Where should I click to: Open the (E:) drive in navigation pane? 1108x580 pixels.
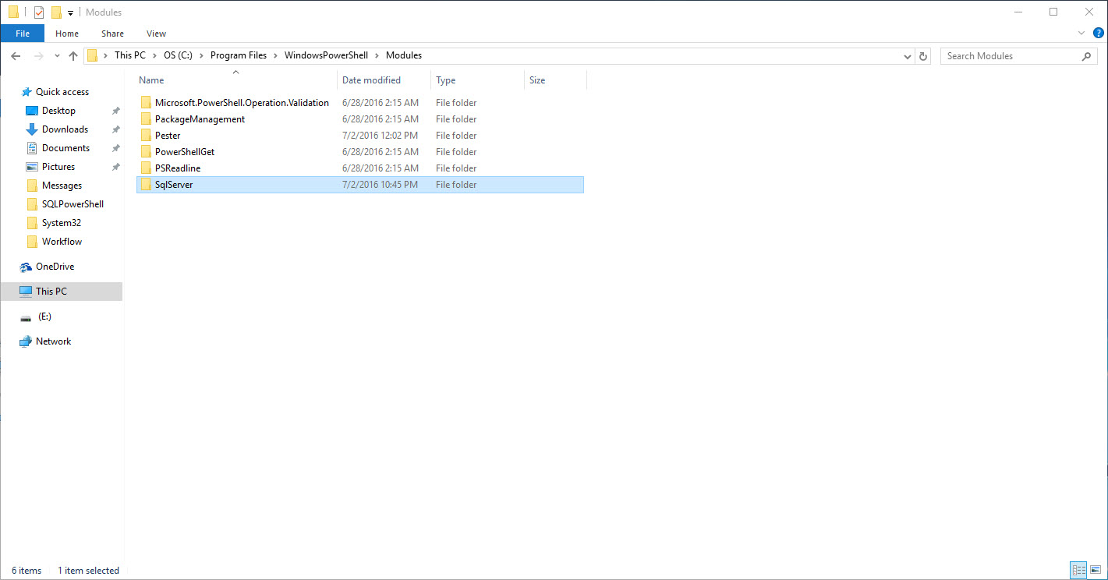[44, 316]
